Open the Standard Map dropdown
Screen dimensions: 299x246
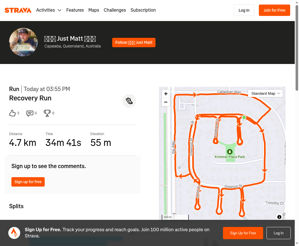click(x=265, y=94)
